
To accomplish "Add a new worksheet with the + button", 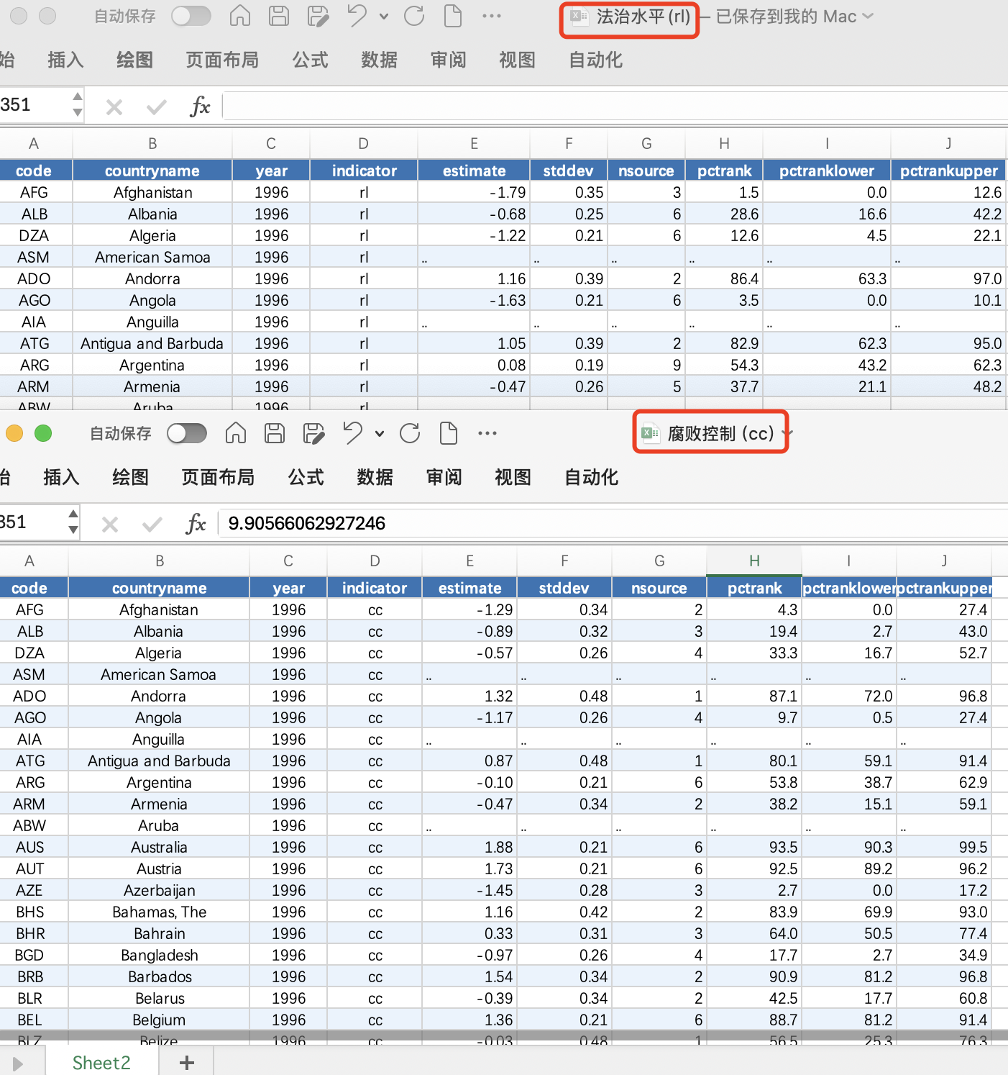I will (x=185, y=1062).
